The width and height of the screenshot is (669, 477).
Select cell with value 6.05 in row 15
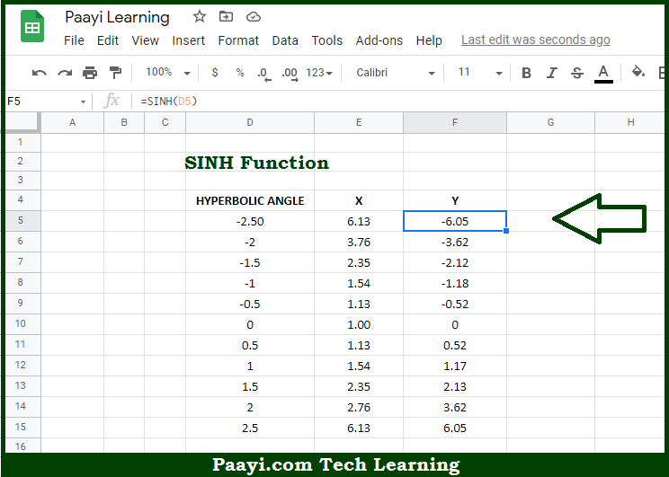click(455, 428)
